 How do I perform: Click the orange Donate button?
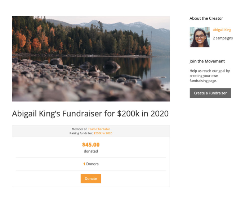click(90, 179)
